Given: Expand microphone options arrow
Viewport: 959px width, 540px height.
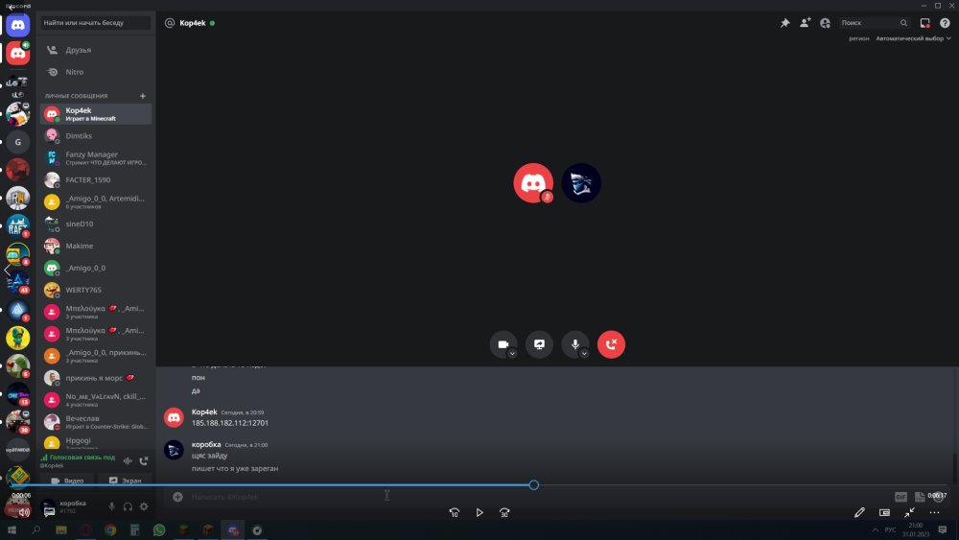Looking at the screenshot, I should [x=584, y=354].
